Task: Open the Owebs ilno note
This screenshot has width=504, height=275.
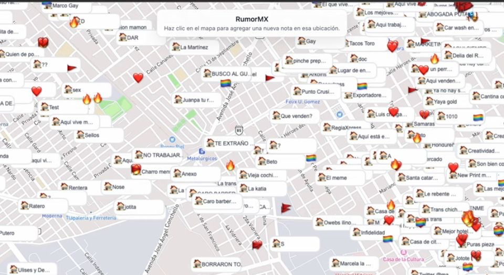Action: coord(338,222)
